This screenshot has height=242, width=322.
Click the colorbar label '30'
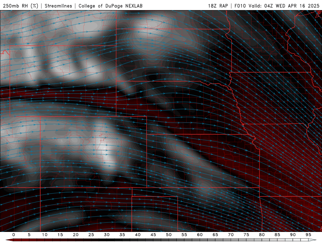click(107, 235)
